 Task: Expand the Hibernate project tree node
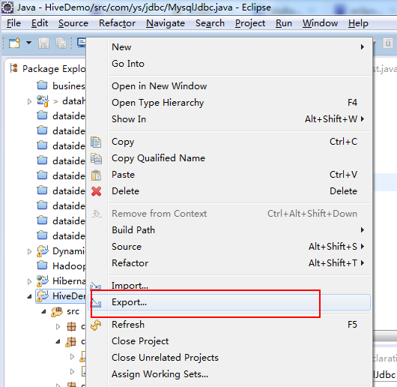click(30, 281)
